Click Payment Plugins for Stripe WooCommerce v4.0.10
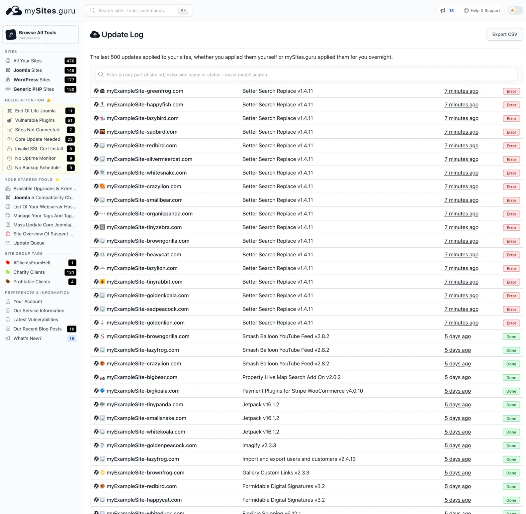 303,391
